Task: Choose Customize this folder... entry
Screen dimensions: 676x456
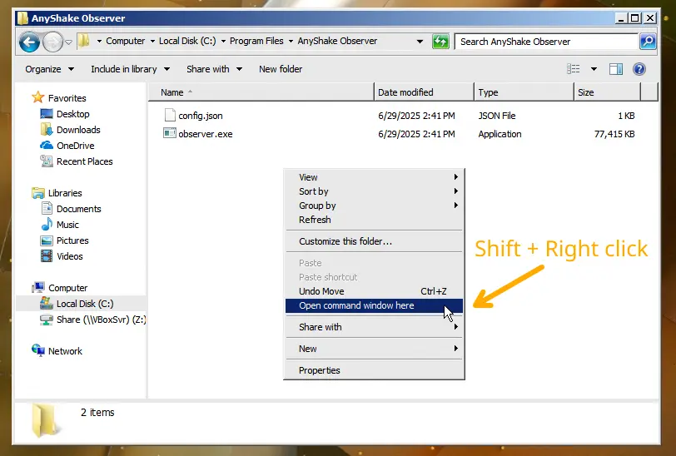Action: (375, 241)
